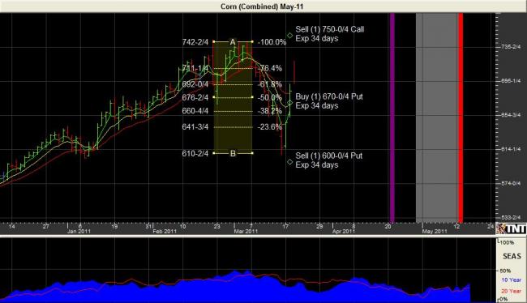Click the -100.0% retracement label
Screen dimensions: 527x303
coord(272,42)
